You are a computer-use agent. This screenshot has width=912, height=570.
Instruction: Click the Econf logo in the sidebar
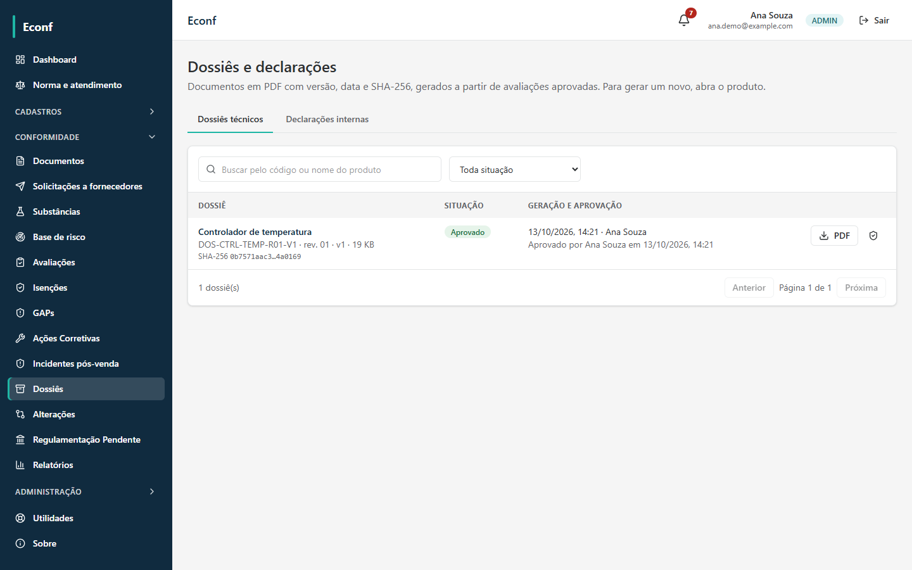pos(38,27)
